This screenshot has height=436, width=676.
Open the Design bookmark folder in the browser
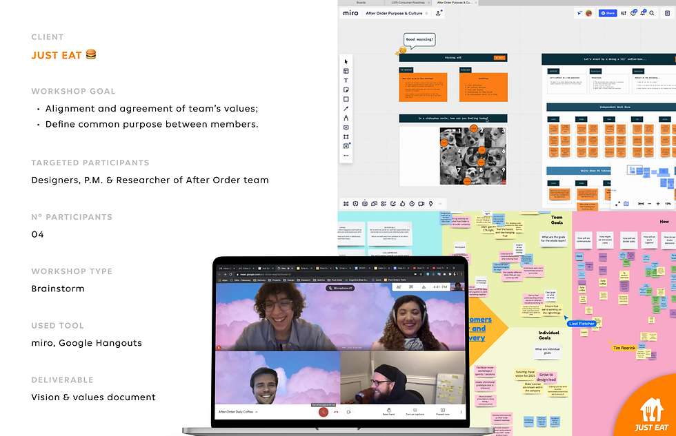pos(290,280)
